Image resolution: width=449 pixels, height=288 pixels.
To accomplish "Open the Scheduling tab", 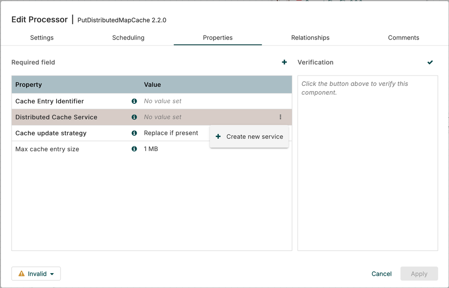I will (x=128, y=38).
